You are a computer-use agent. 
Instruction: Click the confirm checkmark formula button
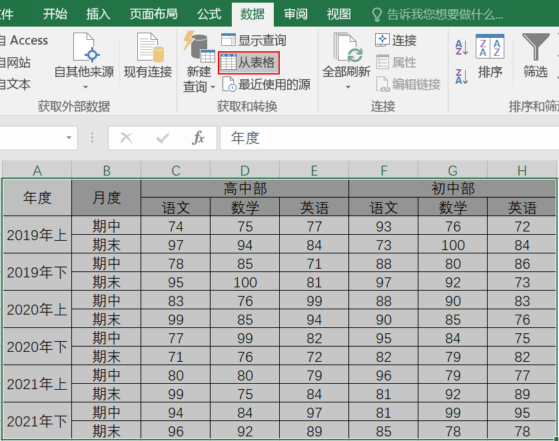tap(163, 138)
